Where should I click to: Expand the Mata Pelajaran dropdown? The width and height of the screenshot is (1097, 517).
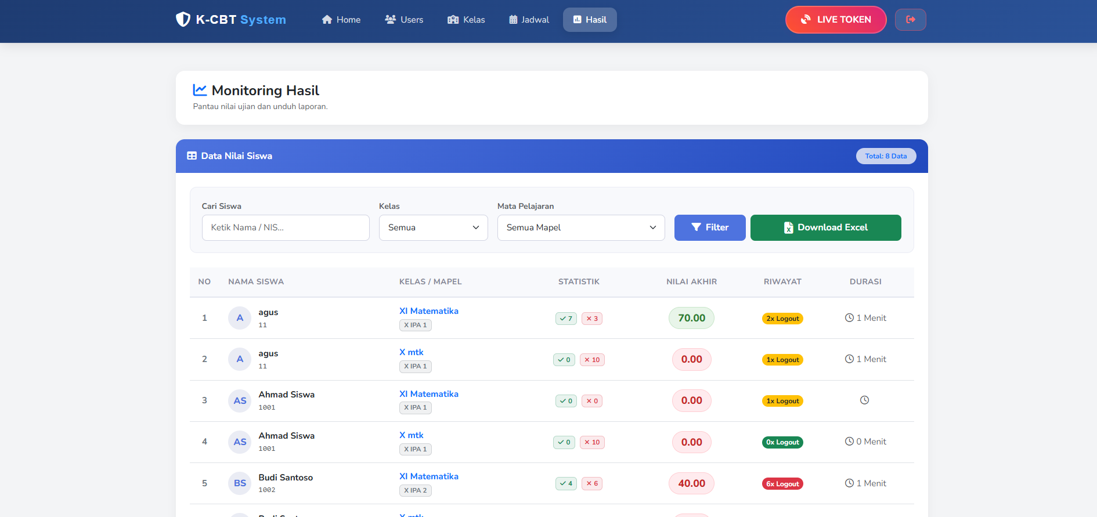580,227
